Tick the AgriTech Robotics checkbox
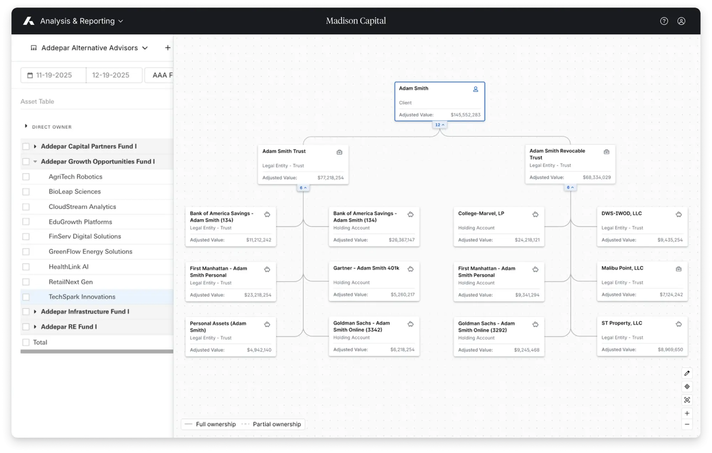712x453 pixels. pyautogui.click(x=26, y=177)
